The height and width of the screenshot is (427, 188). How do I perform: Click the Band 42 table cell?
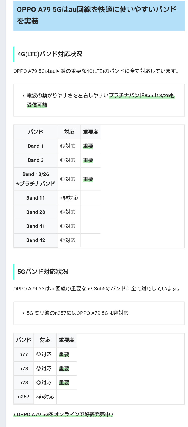click(36, 240)
